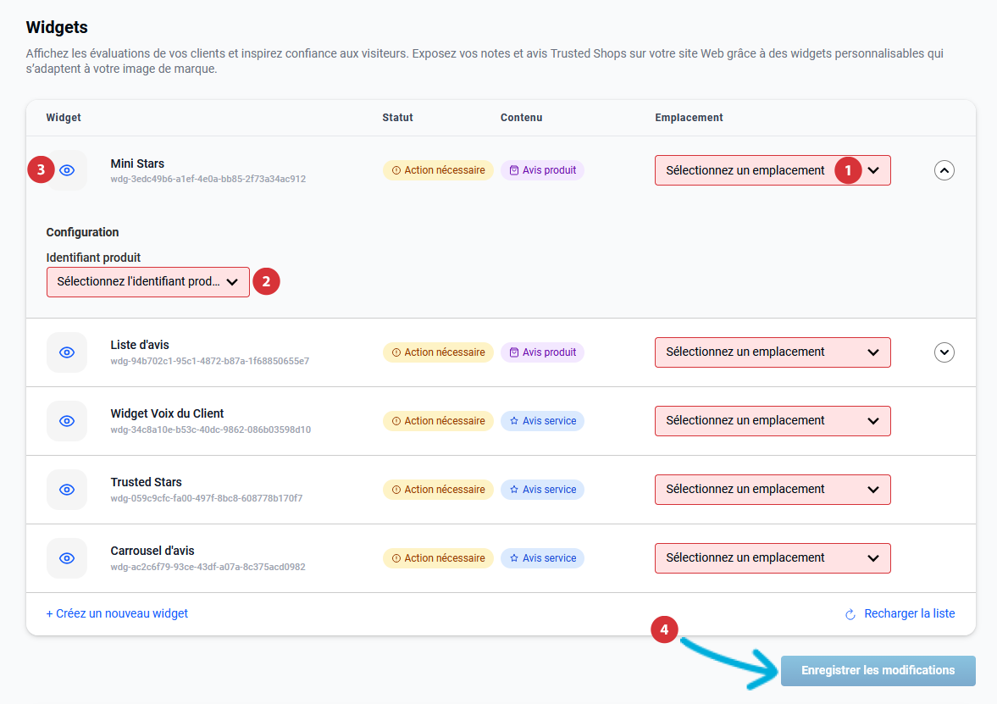Expand the Liste d'avis row
This screenshot has width=997, height=704.
[x=944, y=352]
